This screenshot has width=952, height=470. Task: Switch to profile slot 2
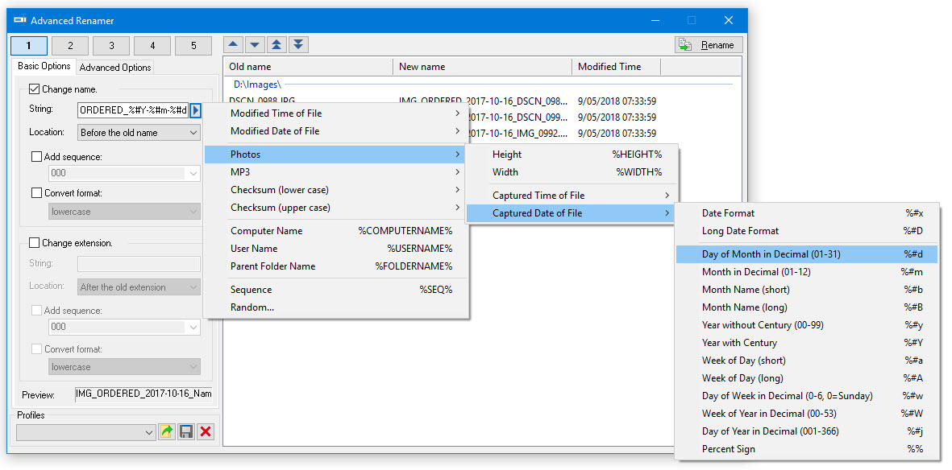pyautogui.click(x=70, y=46)
